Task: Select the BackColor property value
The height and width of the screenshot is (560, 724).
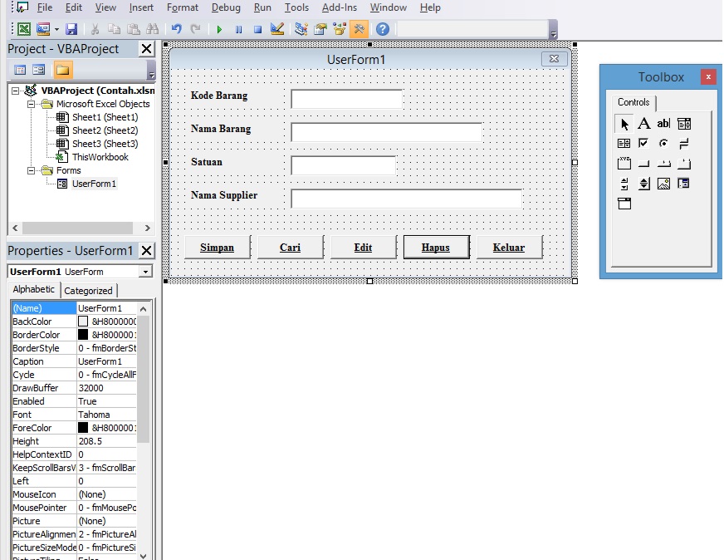Action: coord(116,321)
